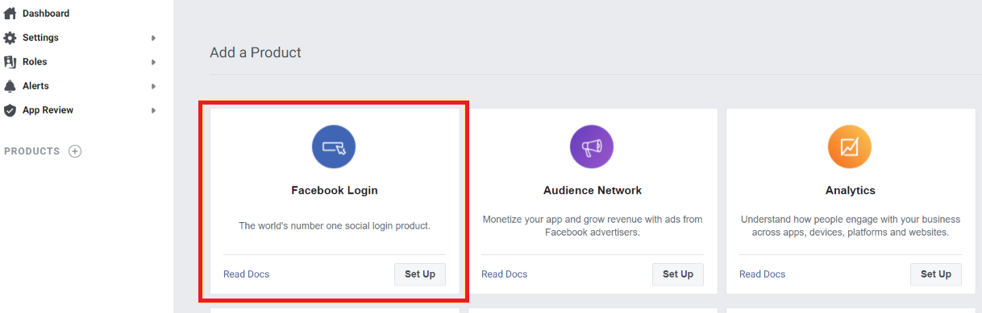Expand the App Review submenu arrow
The height and width of the screenshot is (313, 982).
tap(153, 110)
